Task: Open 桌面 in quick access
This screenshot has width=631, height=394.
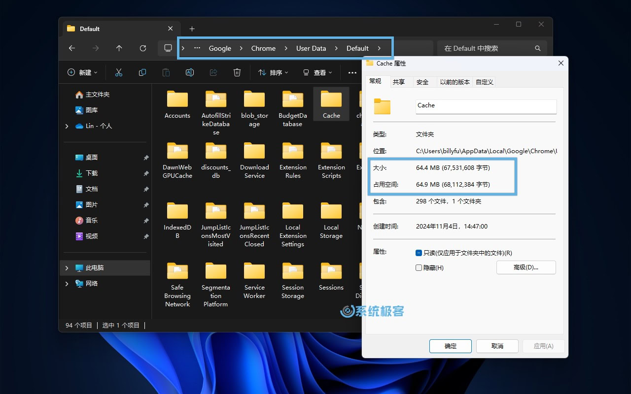Action: click(x=87, y=158)
